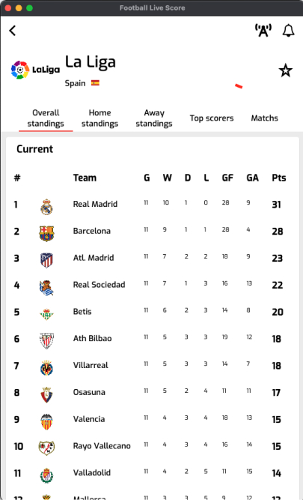Viewport: 303px width, 500px height.
Task: Go back using the left chevron
Action: coord(13,31)
